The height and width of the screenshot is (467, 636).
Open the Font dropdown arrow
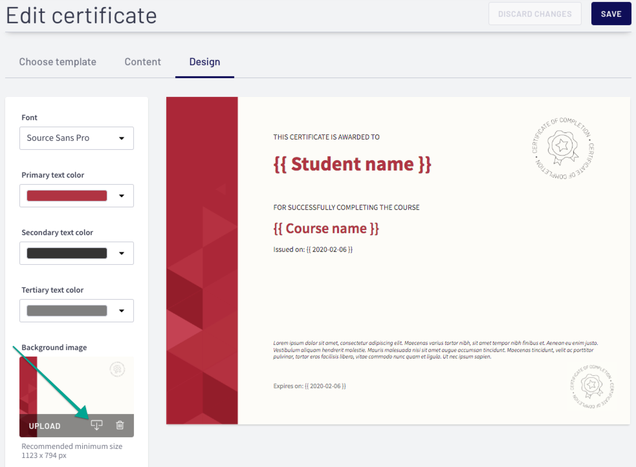pos(121,138)
